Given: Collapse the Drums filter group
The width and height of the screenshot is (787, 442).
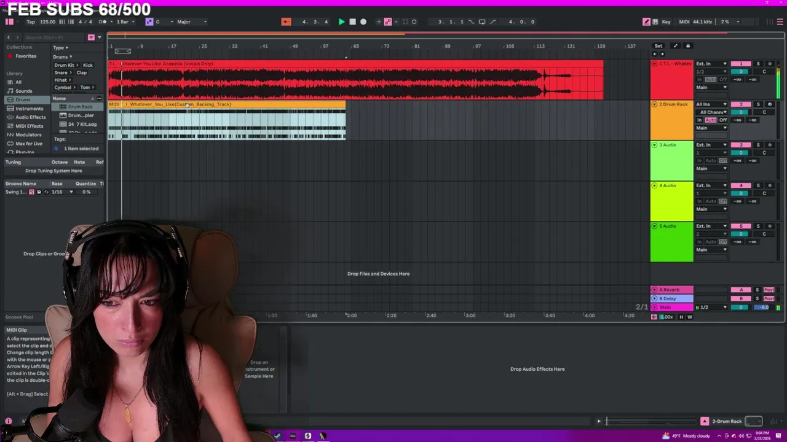Looking at the screenshot, I should pos(63,57).
